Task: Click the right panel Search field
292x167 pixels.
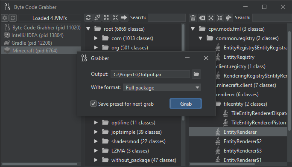Action: point(272,17)
